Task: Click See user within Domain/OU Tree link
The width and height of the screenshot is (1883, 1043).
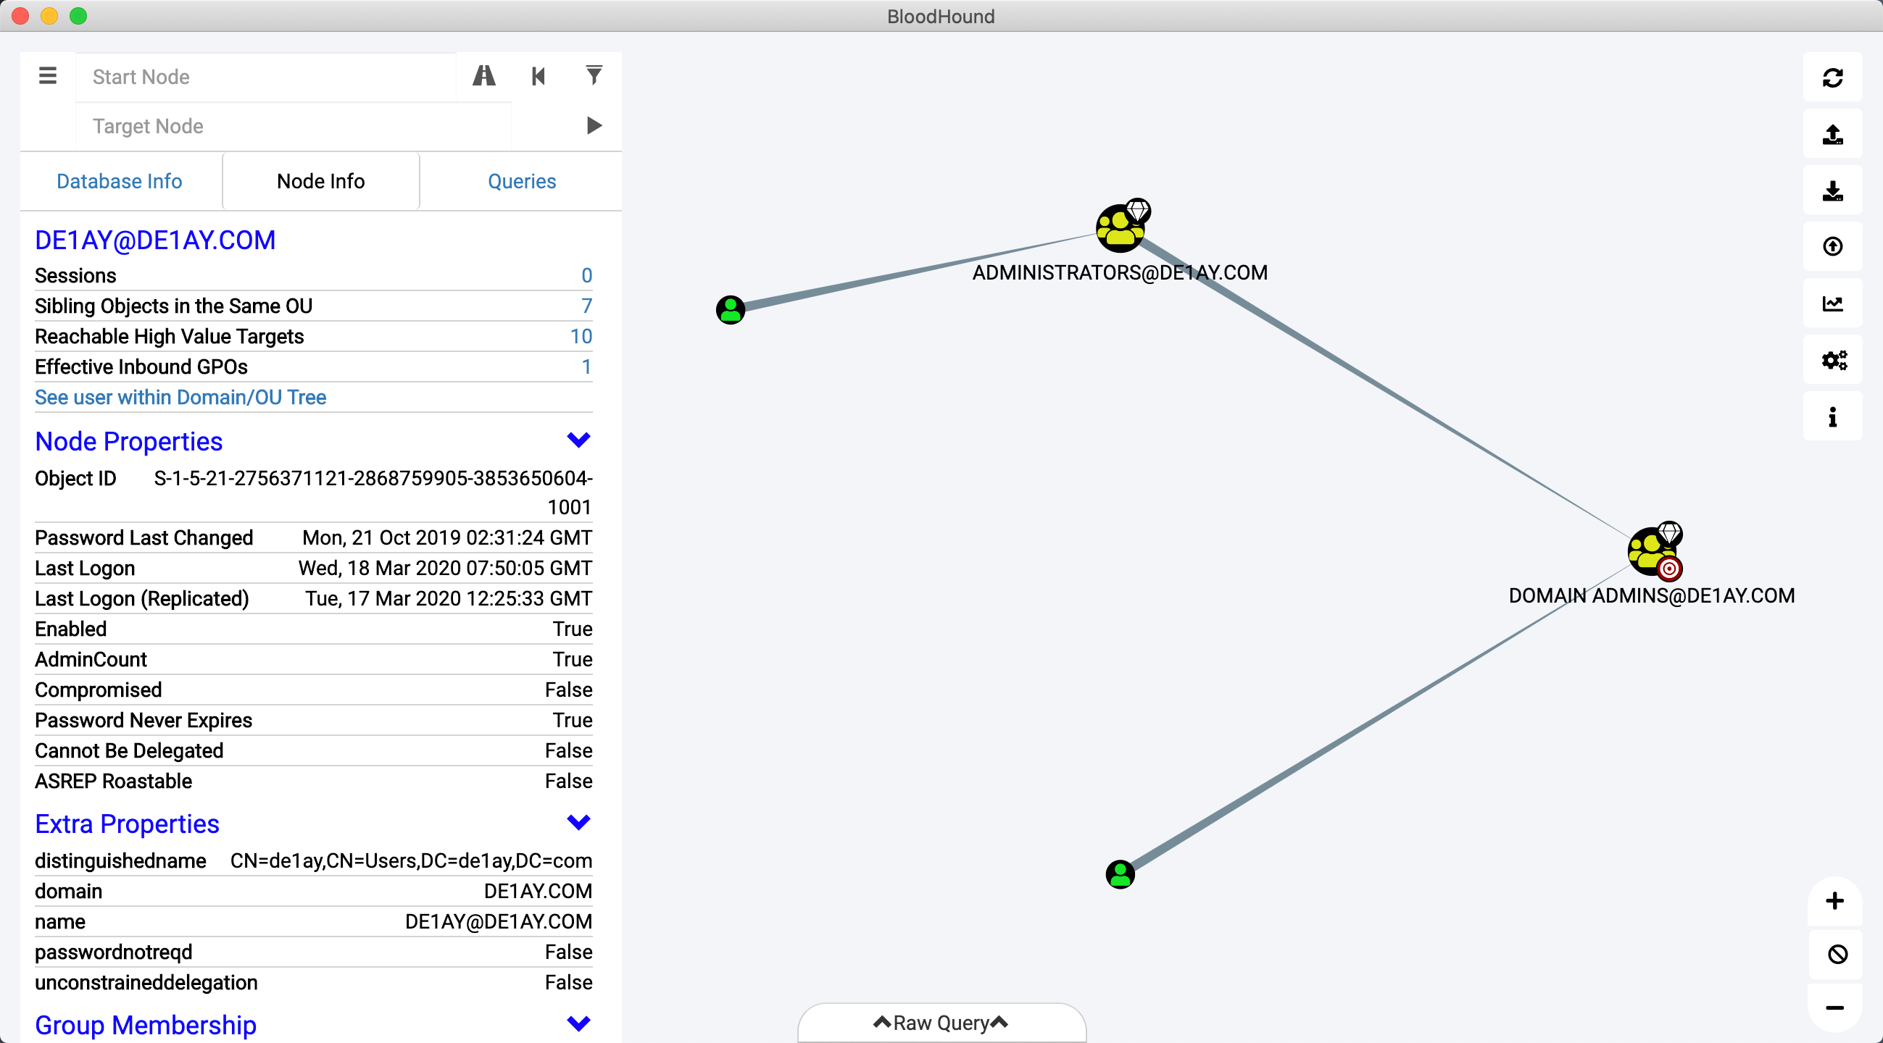Action: (x=180, y=398)
